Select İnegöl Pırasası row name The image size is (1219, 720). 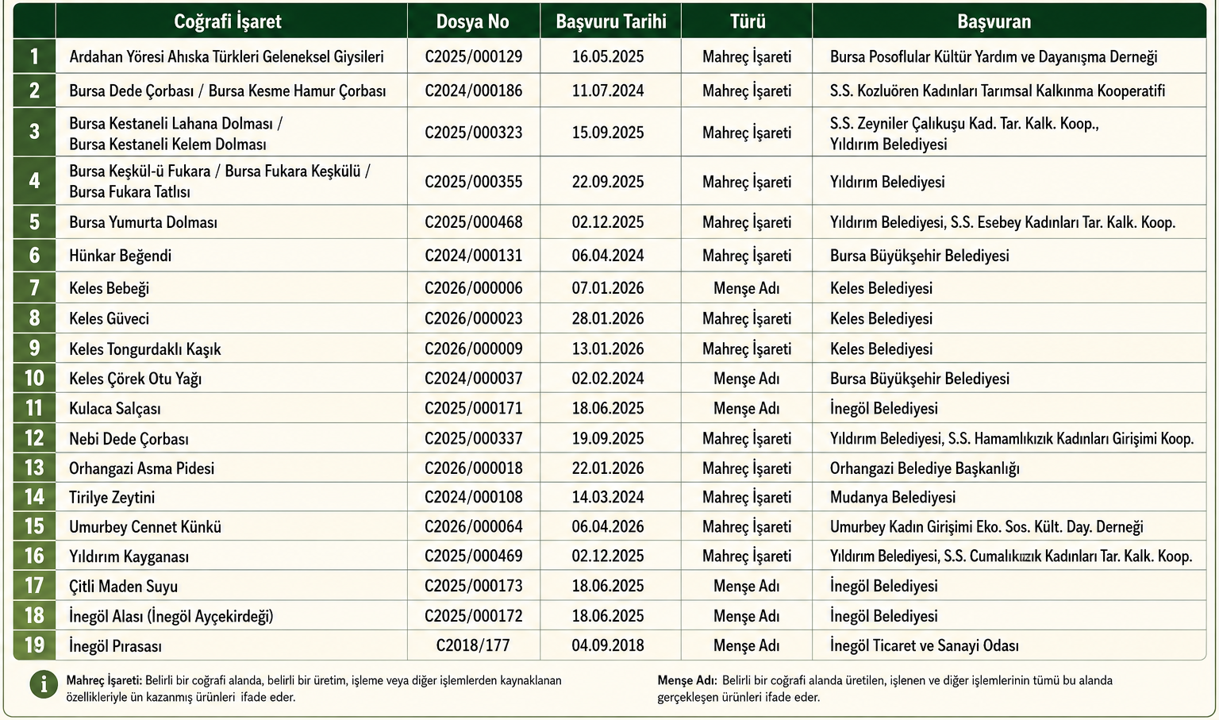coord(115,646)
